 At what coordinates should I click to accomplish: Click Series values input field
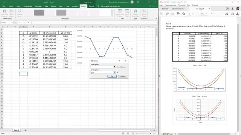tap(102, 72)
